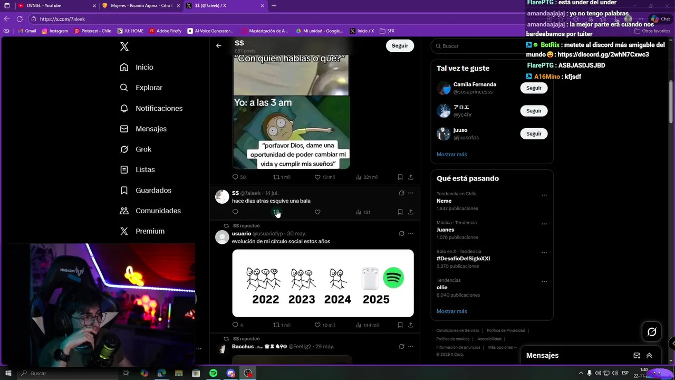Image resolution: width=675 pixels, height=380 pixels.
Task: Open more options on 'esquive una bala' post
Action: point(411,193)
